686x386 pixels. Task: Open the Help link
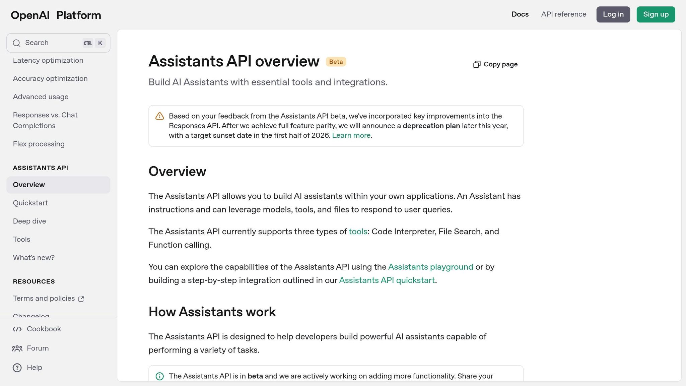click(x=35, y=368)
